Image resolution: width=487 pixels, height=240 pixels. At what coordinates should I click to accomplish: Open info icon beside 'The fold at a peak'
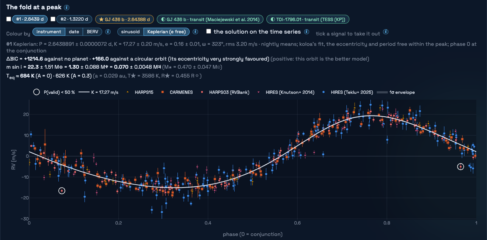[66, 7]
